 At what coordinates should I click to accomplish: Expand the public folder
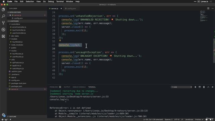pos(13,48)
